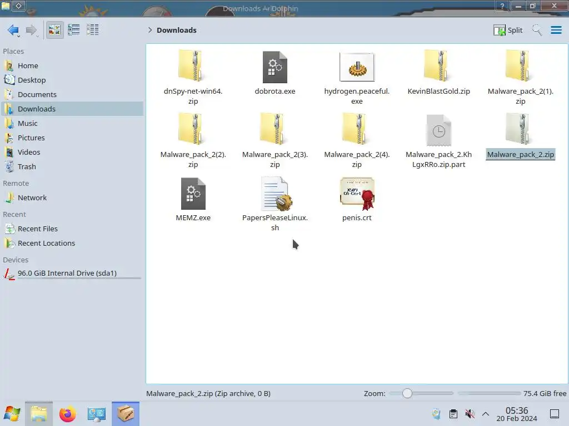Select MEMZ.exe executable icon
The image size is (569, 426).
[193, 194]
